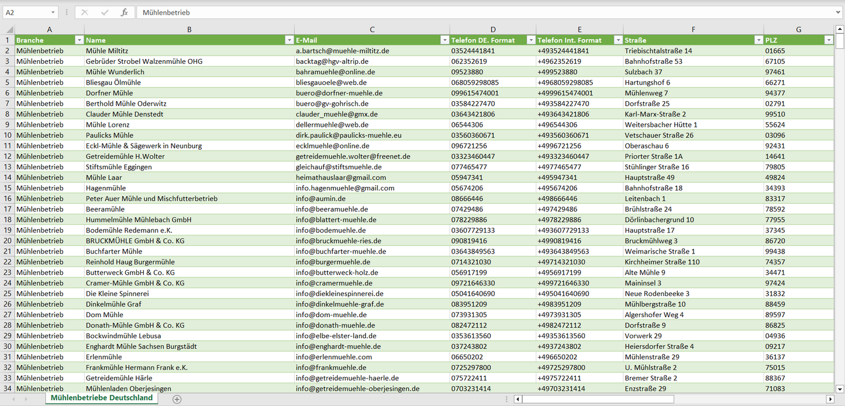Open the Branche column filter dropdown

79,40
